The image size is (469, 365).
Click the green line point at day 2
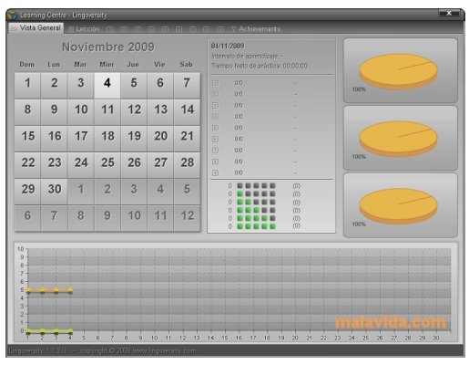[43, 331]
